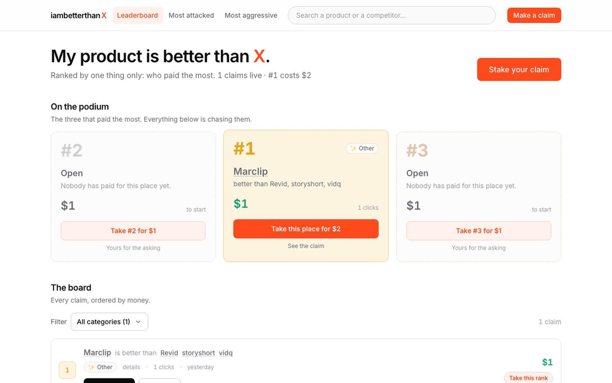
Task: Click the iambetterthanX logo
Action: point(79,15)
